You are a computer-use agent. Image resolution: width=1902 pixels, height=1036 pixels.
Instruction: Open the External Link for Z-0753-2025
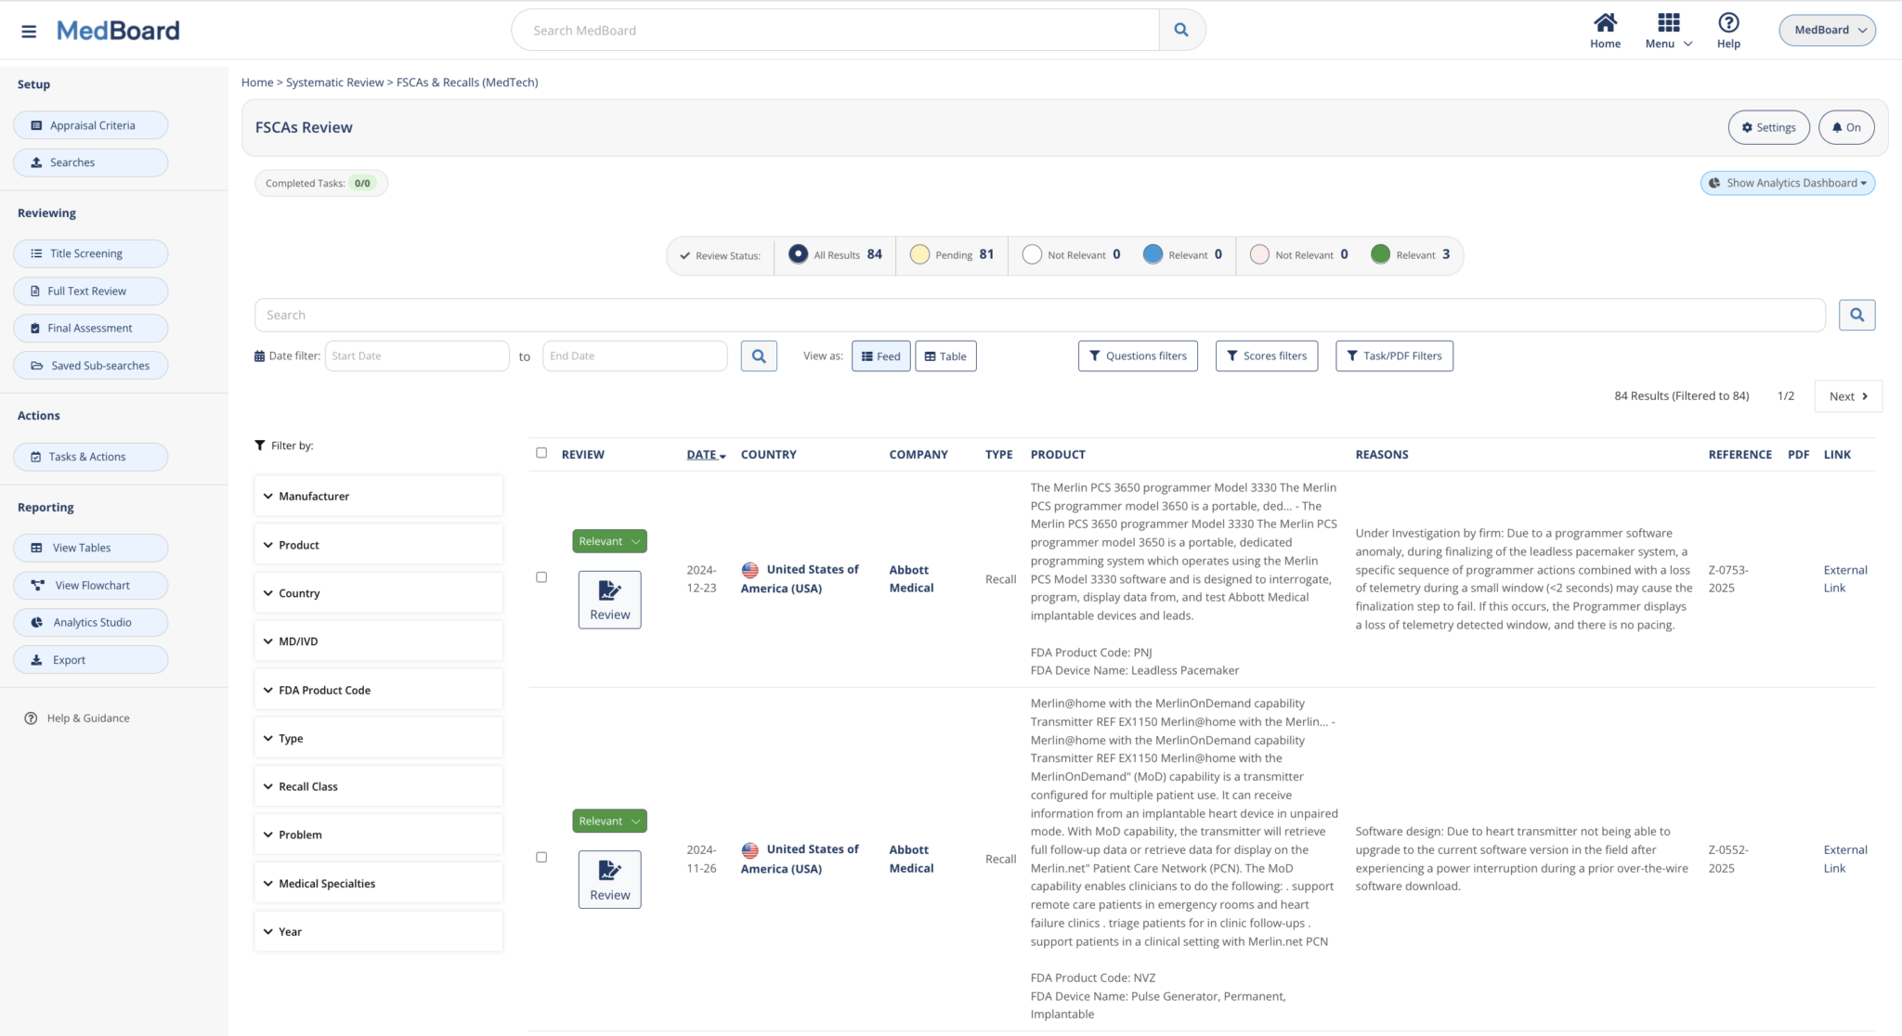tap(1844, 578)
